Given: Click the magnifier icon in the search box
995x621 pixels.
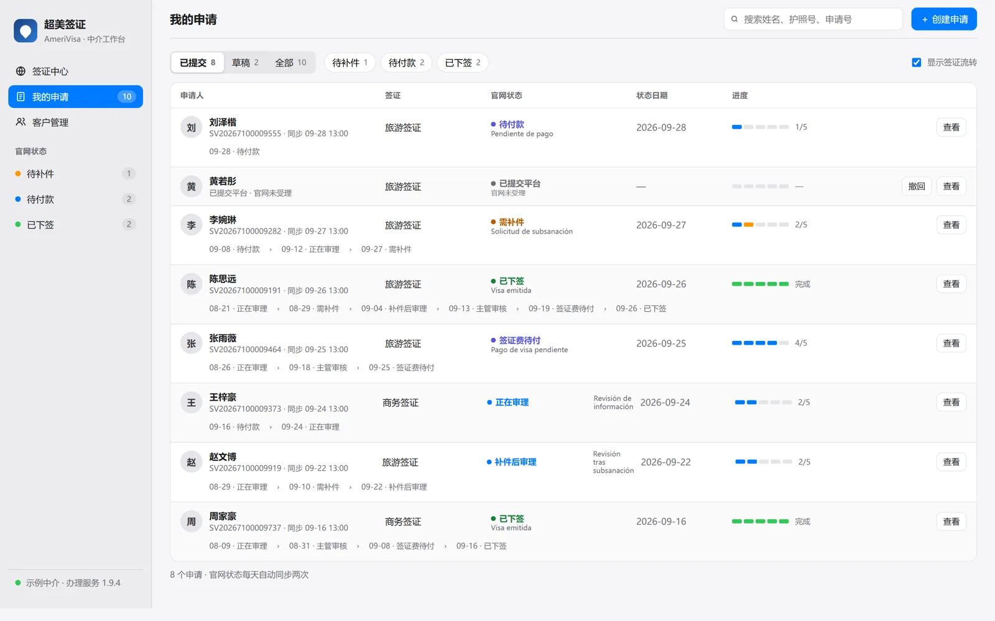Looking at the screenshot, I should click(x=734, y=19).
